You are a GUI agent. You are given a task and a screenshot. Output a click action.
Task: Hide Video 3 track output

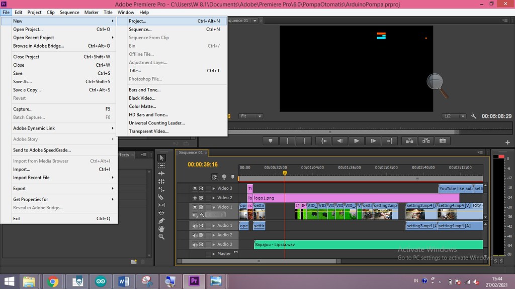[195, 189]
